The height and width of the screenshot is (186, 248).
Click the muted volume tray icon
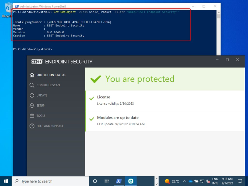click(x=208, y=181)
